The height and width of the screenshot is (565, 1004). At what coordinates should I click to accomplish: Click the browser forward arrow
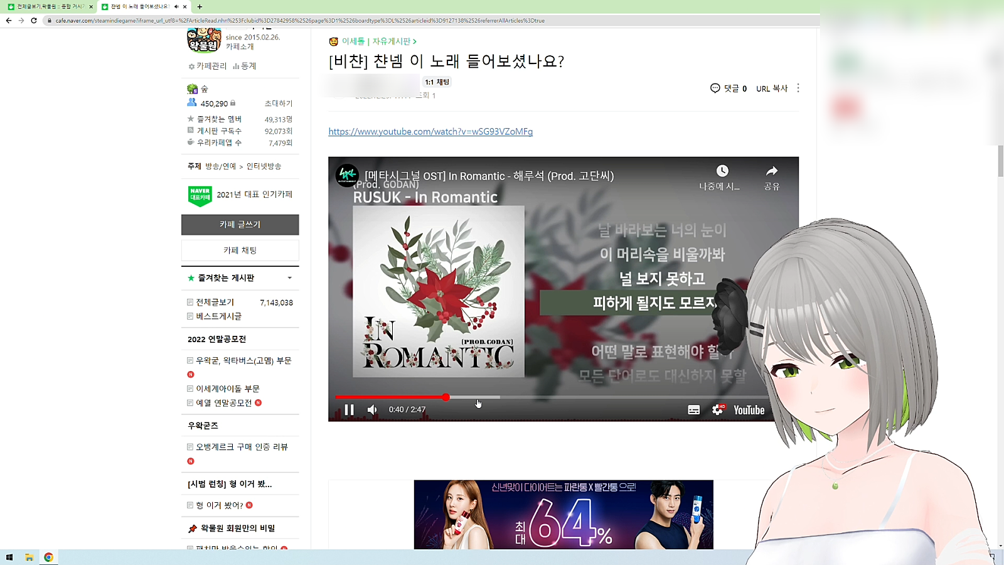click(21, 21)
